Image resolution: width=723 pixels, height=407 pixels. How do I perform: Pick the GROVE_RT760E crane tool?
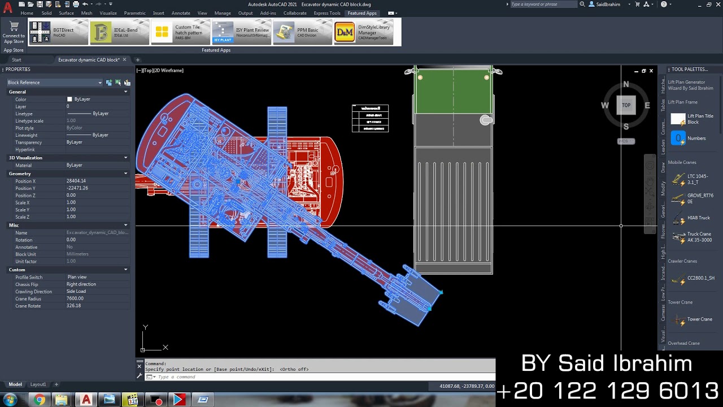coord(692,198)
